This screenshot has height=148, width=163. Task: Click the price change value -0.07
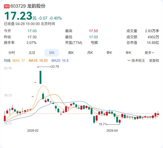pos(43,18)
